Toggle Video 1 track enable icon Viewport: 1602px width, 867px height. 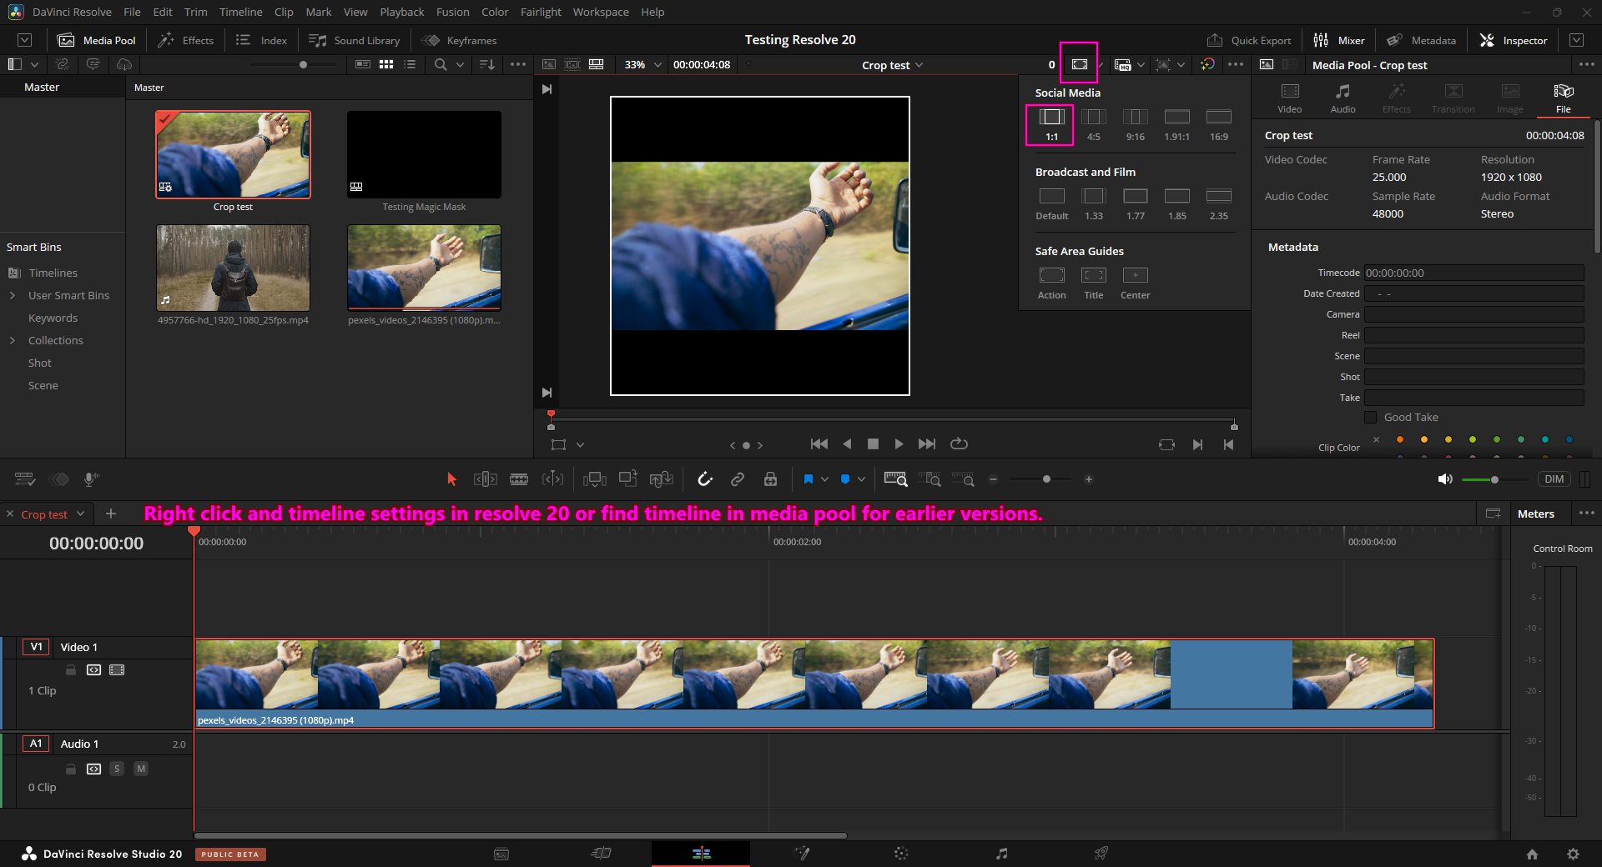pos(117,669)
